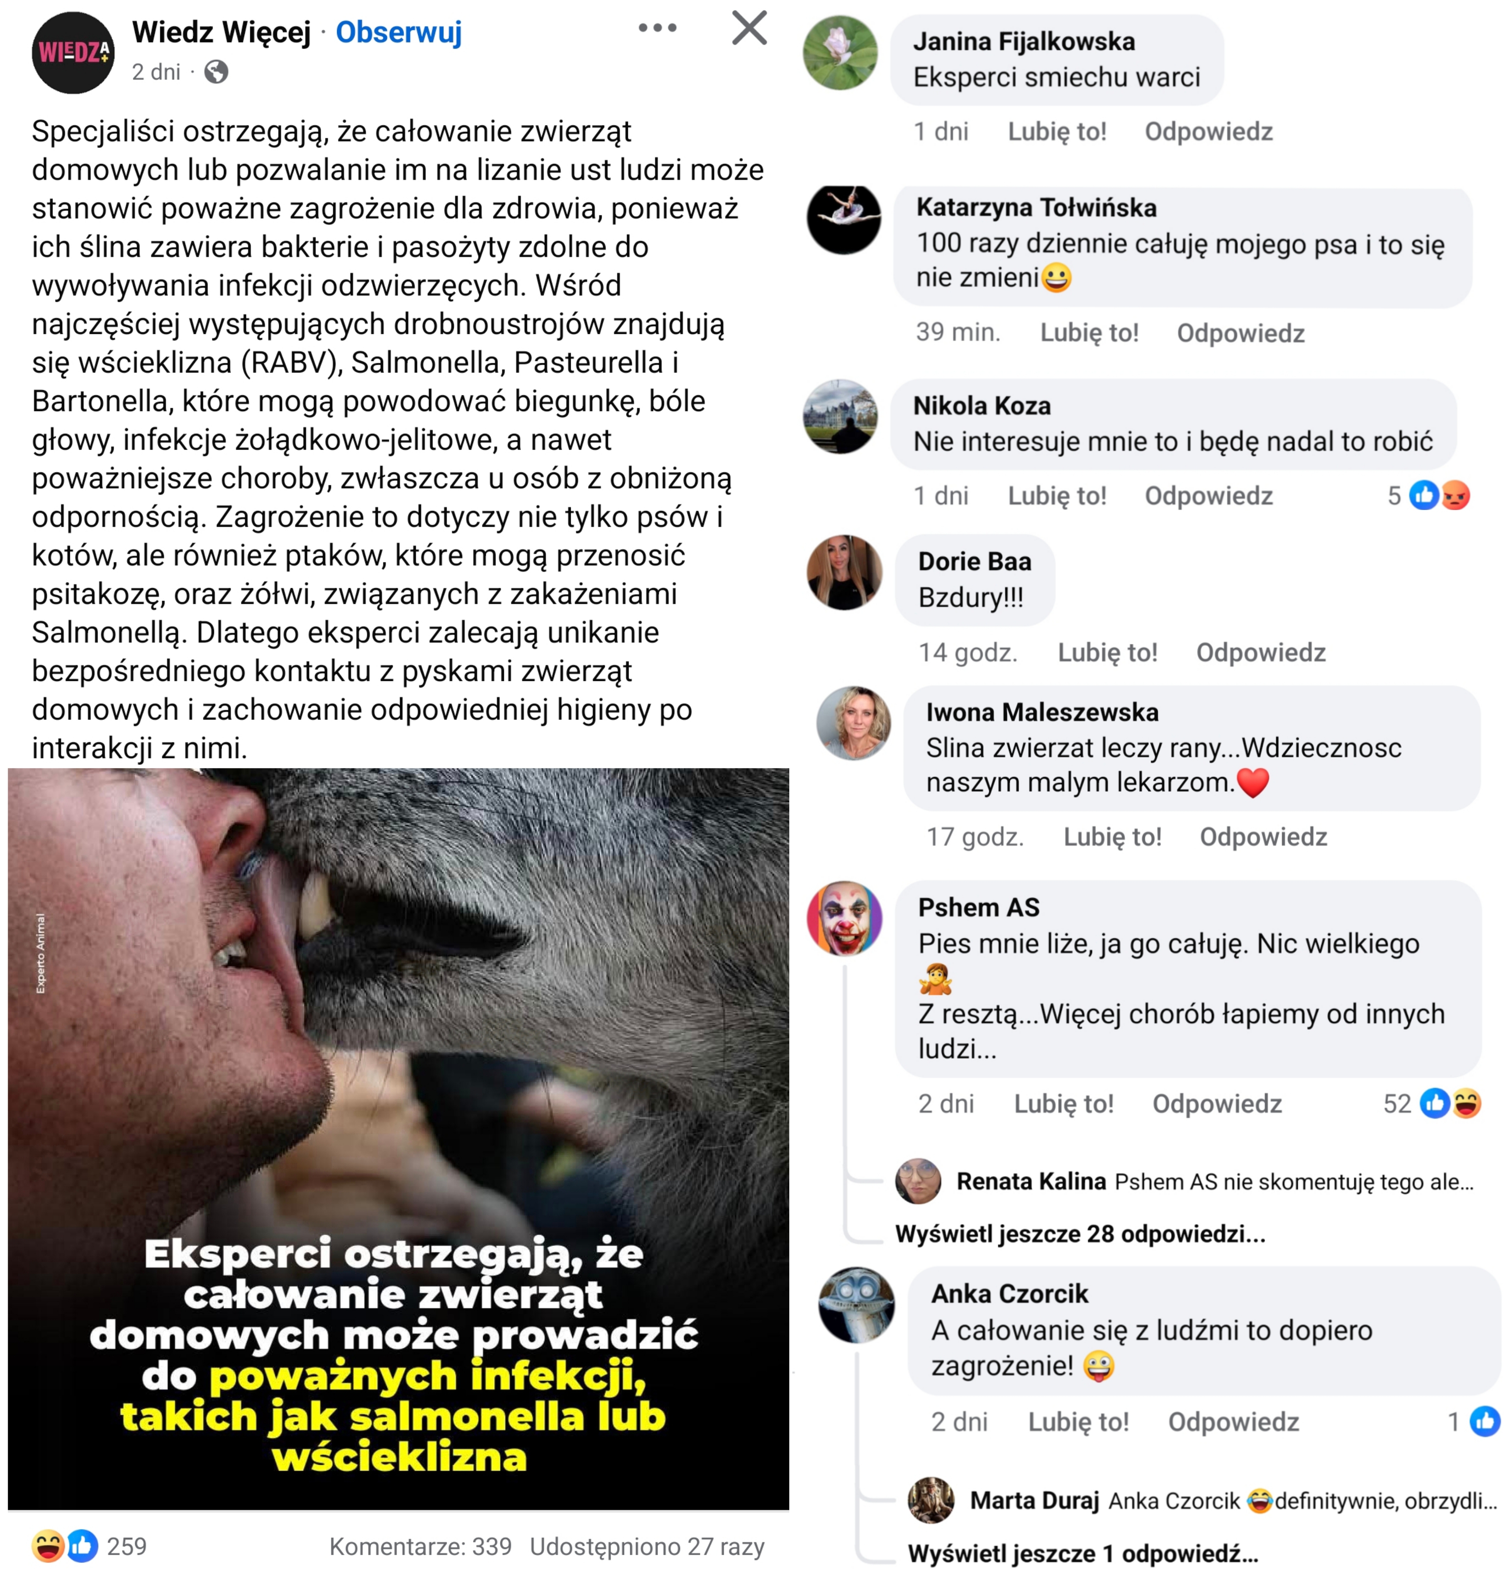
Task: Click Obserwuj to follow the page
Action: coord(398,32)
